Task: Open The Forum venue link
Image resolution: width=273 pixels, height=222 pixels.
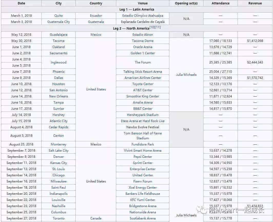Action: pos(143,62)
